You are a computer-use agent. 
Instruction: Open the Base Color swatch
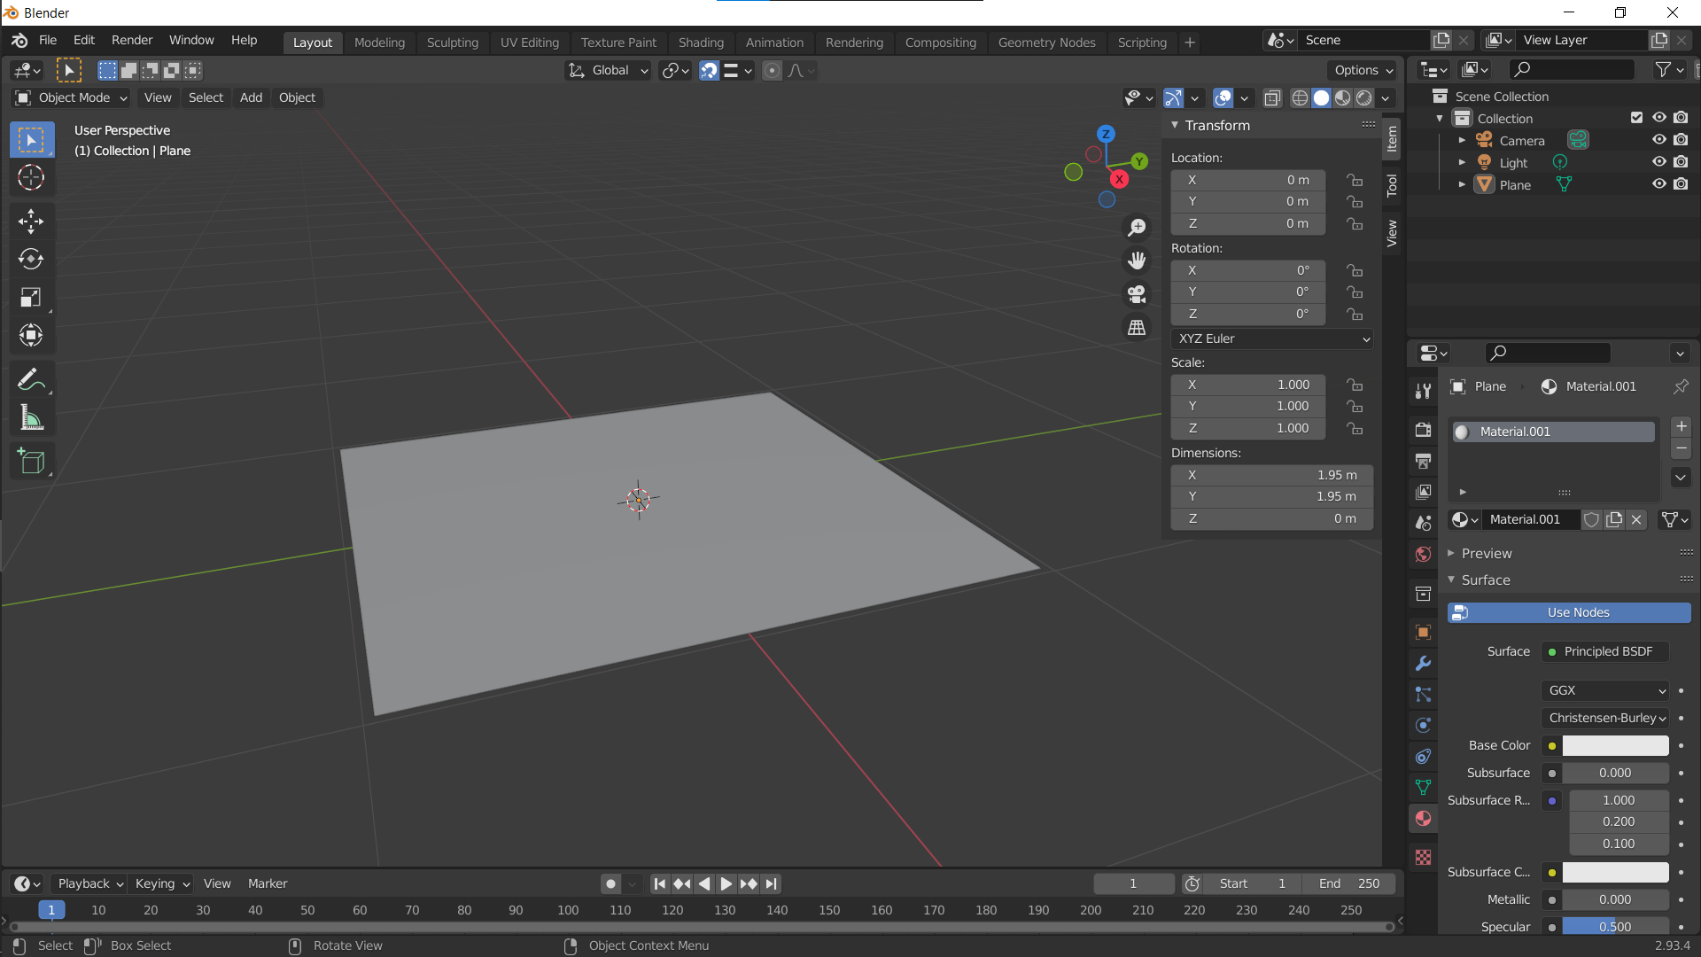(1615, 745)
